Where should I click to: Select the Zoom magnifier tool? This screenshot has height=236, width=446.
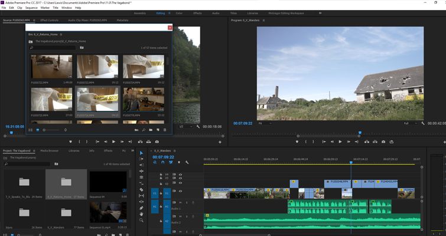141,220
